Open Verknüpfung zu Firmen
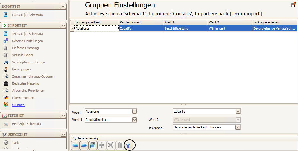The width and height of the screenshot is (298, 151). tap(28, 62)
